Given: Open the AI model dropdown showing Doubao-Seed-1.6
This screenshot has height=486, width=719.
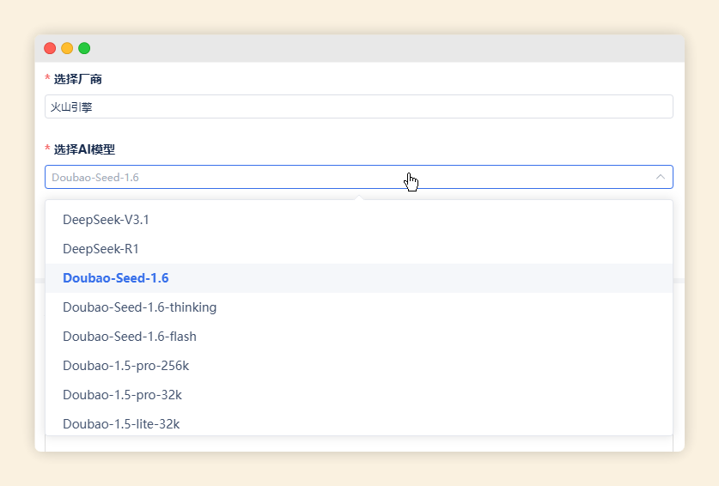Looking at the screenshot, I should coord(358,177).
